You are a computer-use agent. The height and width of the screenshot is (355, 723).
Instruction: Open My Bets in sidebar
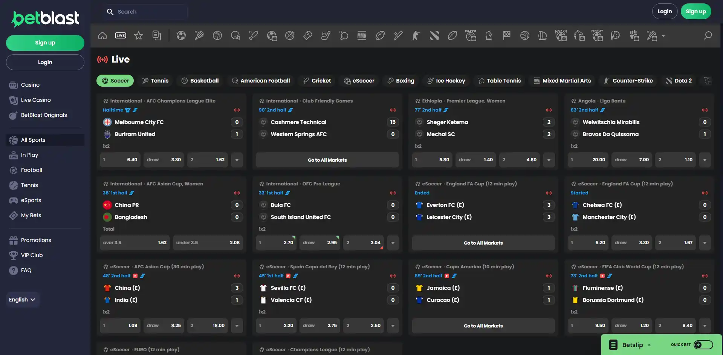tap(31, 215)
